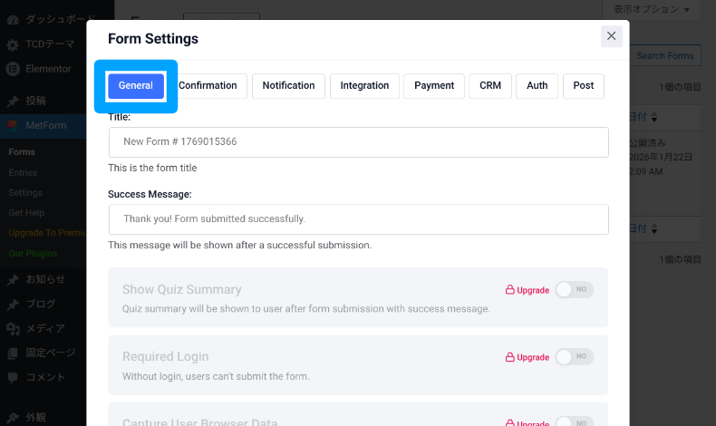Viewport: 716px width, 426px height.
Task: Go to the Payment tab
Action: pyautogui.click(x=434, y=85)
